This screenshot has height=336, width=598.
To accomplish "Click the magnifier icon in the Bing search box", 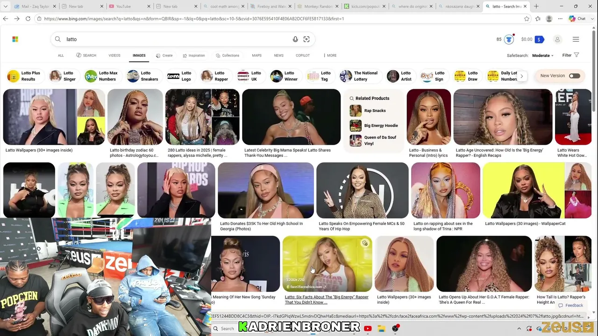I will coord(58,39).
